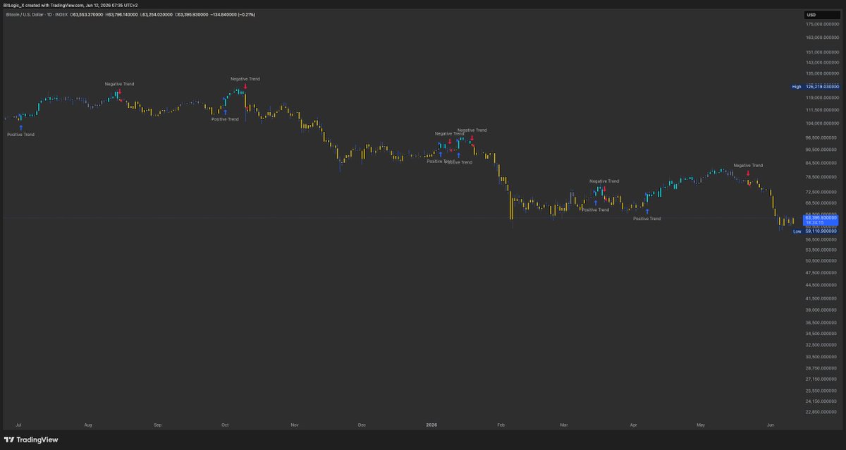Click the red down arrow under the March Negative Trend label

click(x=604, y=188)
